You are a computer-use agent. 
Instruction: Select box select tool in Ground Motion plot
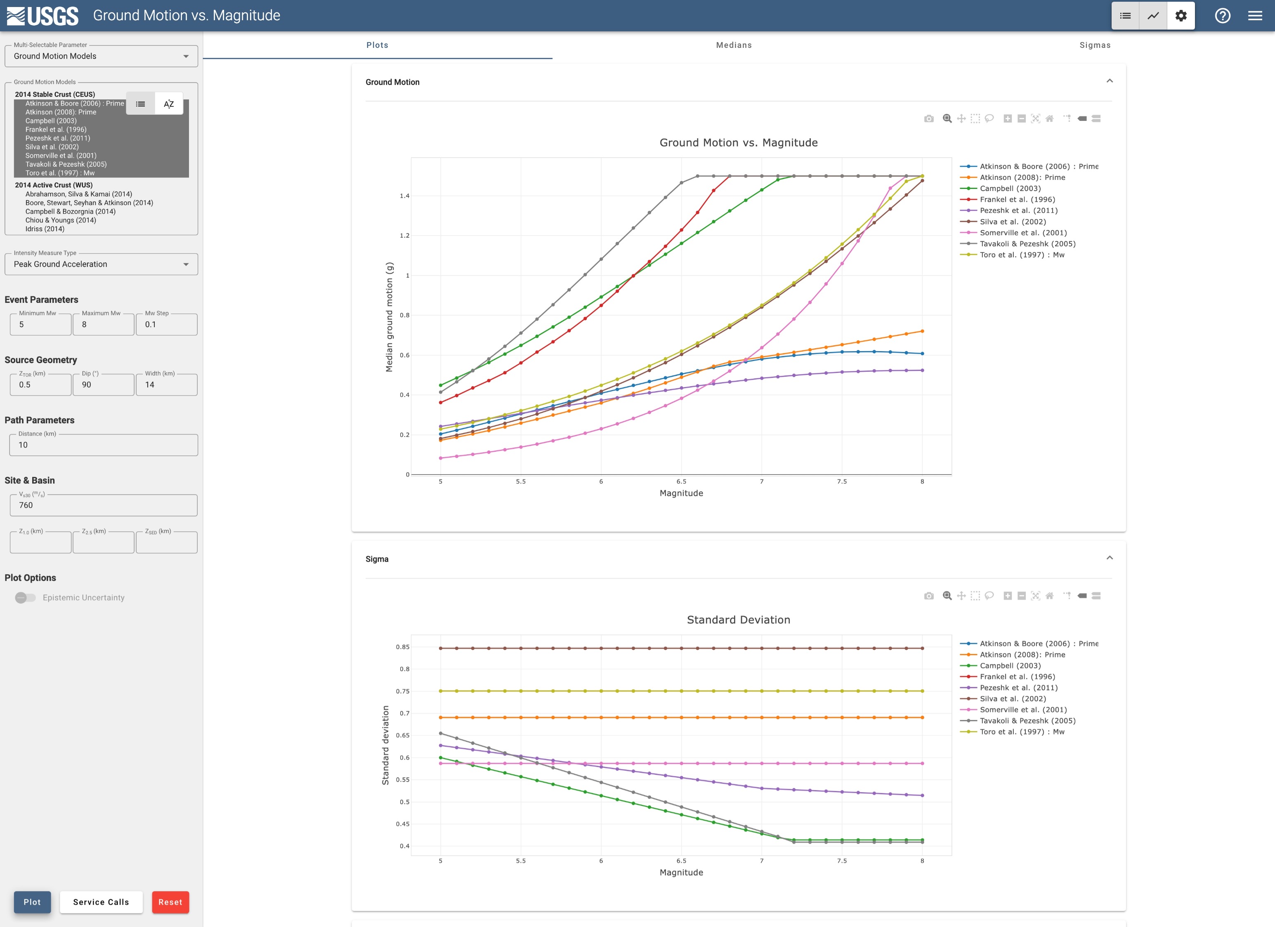pos(975,119)
